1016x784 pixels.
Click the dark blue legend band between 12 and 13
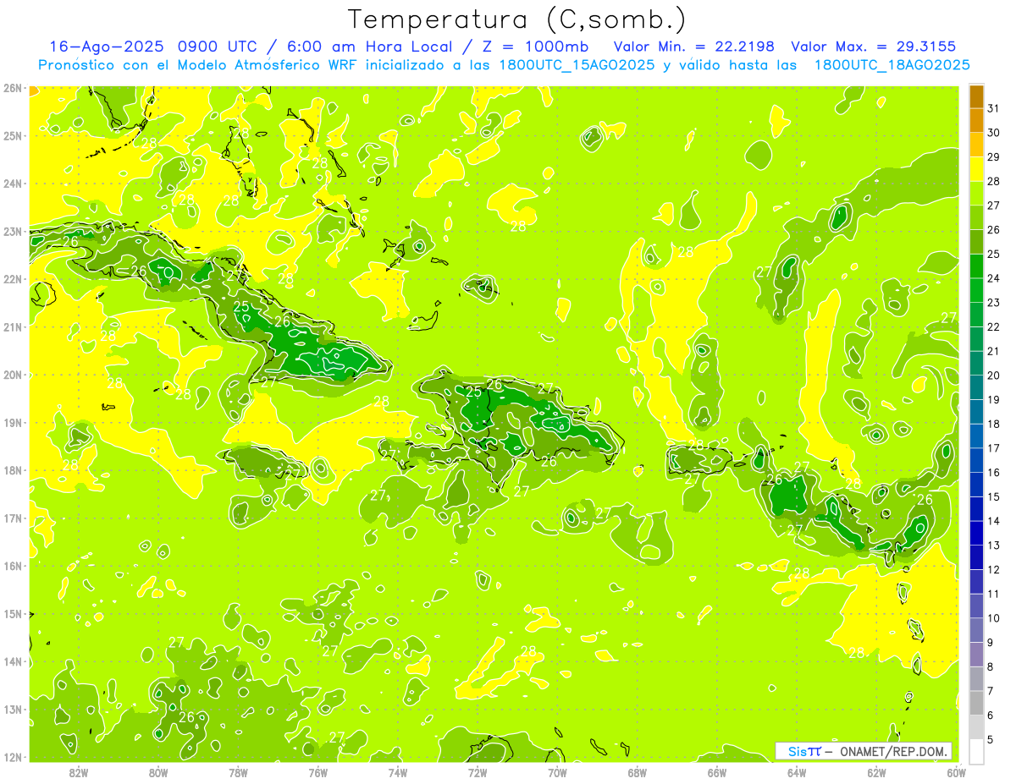pyautogui.click(x=977, y=557)
